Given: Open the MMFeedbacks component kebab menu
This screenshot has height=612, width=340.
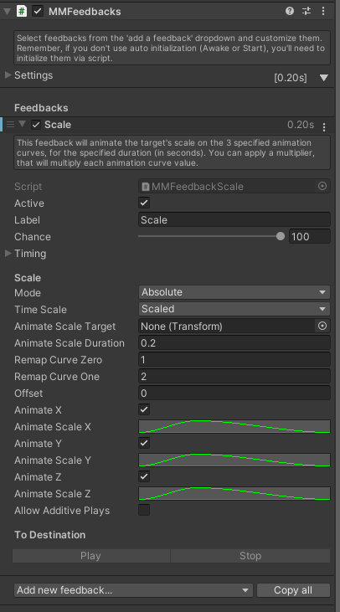Looking at the screenshot, I should (x=323, y=11).
